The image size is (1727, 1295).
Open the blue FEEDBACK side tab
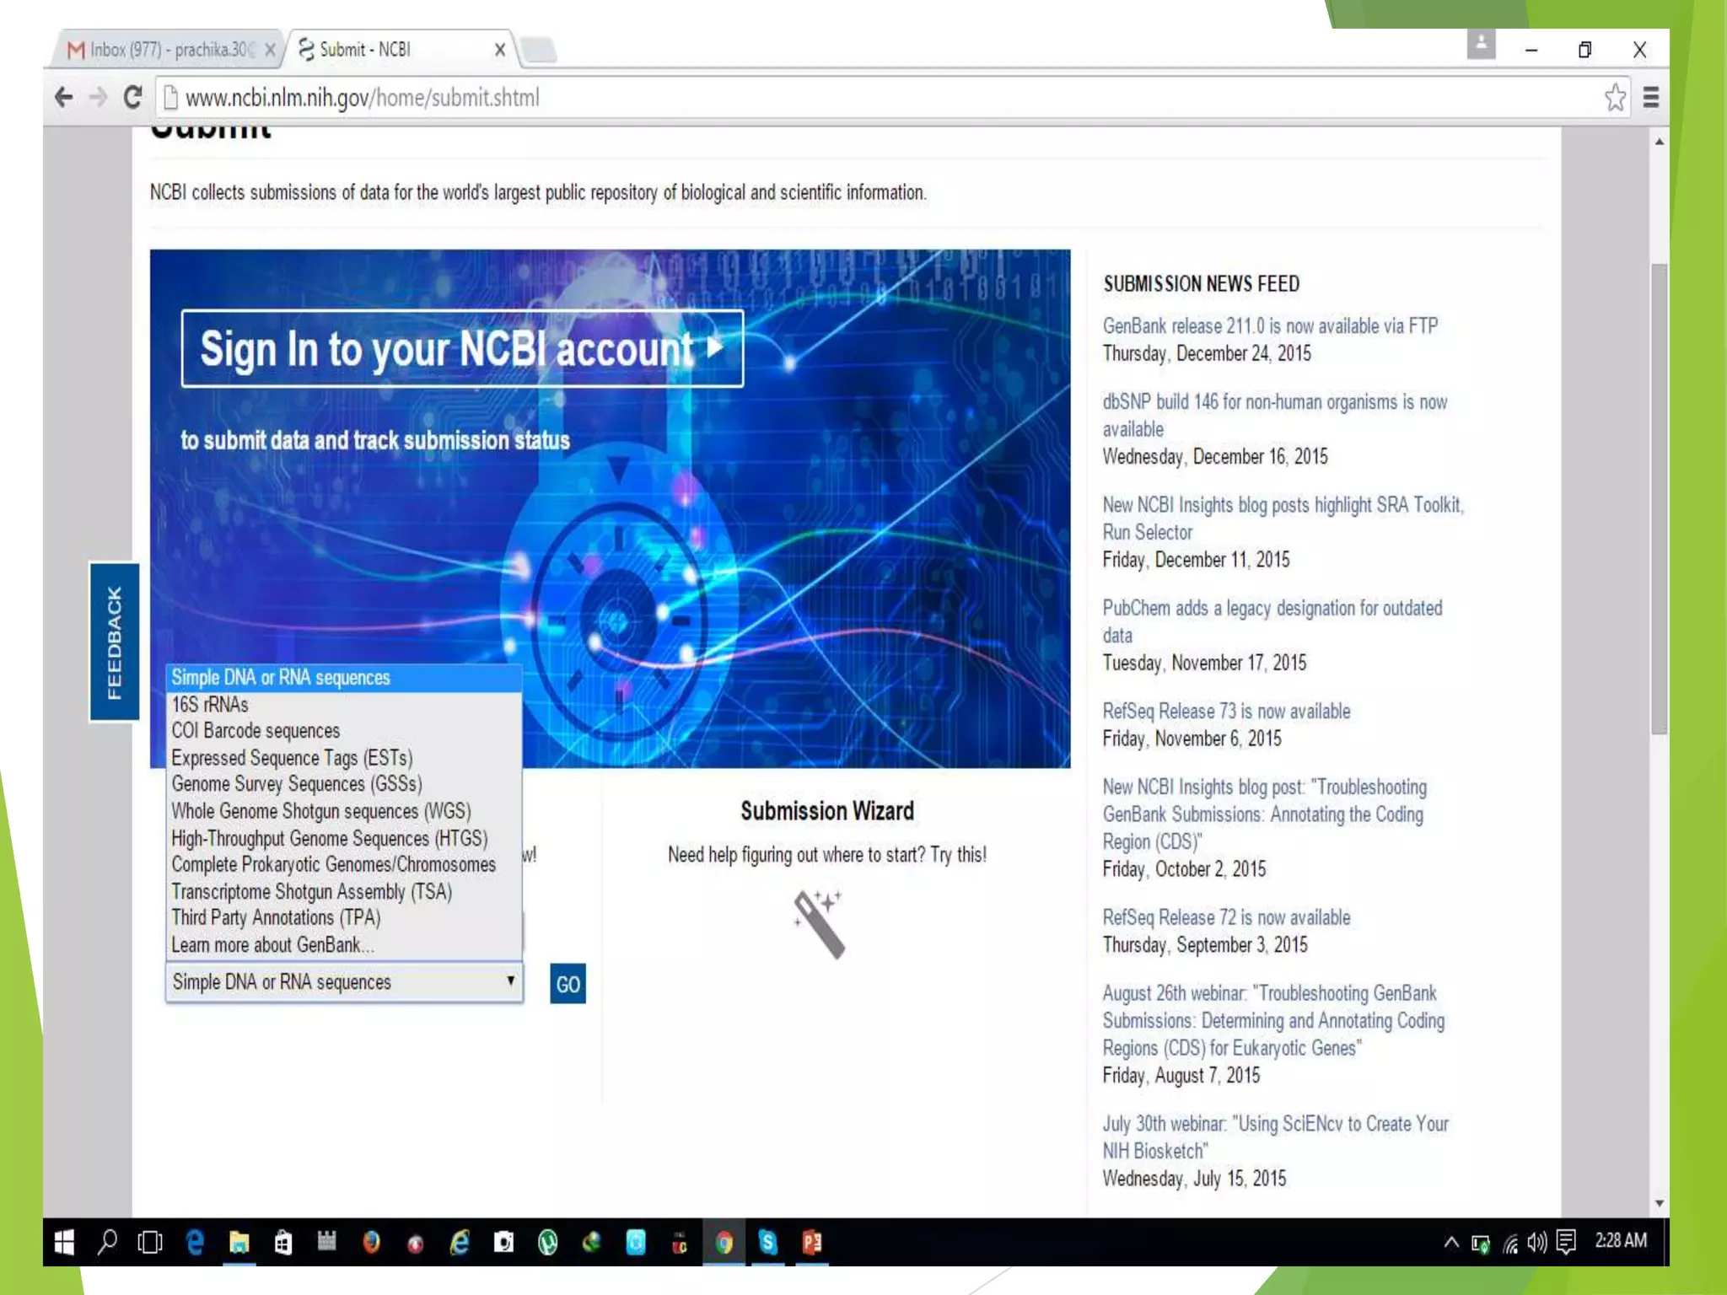pyautogui.click(x=114, y=642)
